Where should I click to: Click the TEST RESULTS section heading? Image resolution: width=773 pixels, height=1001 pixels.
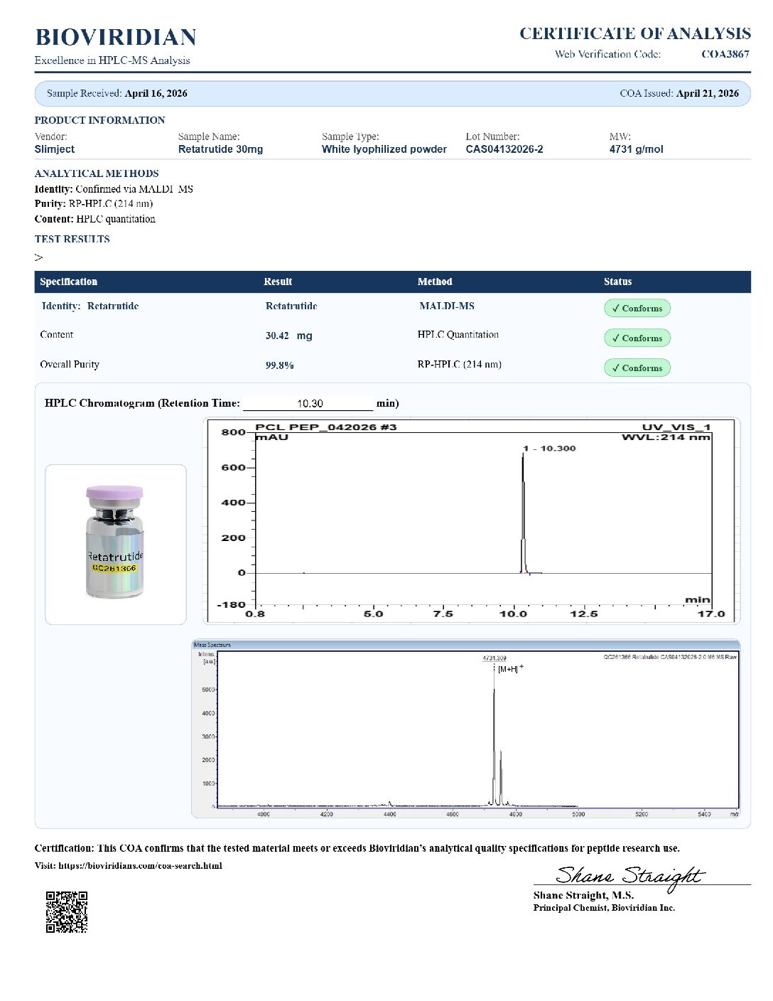(x=72, y=240)
